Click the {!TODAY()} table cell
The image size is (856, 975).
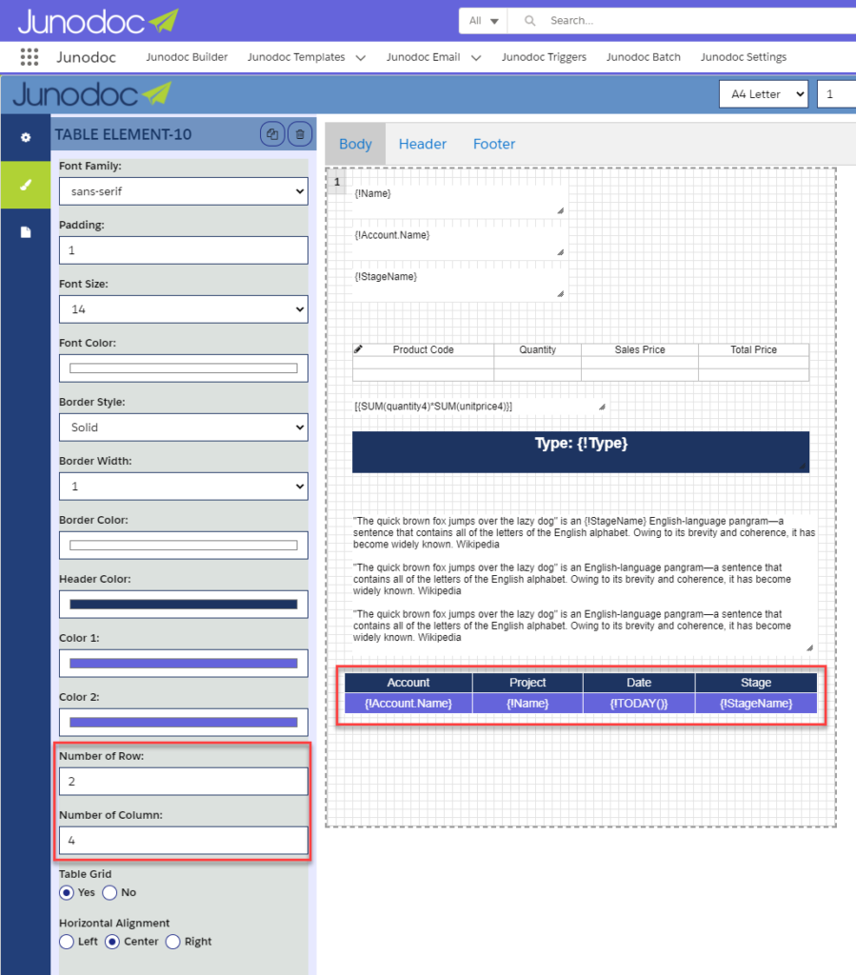click(638, 704)
